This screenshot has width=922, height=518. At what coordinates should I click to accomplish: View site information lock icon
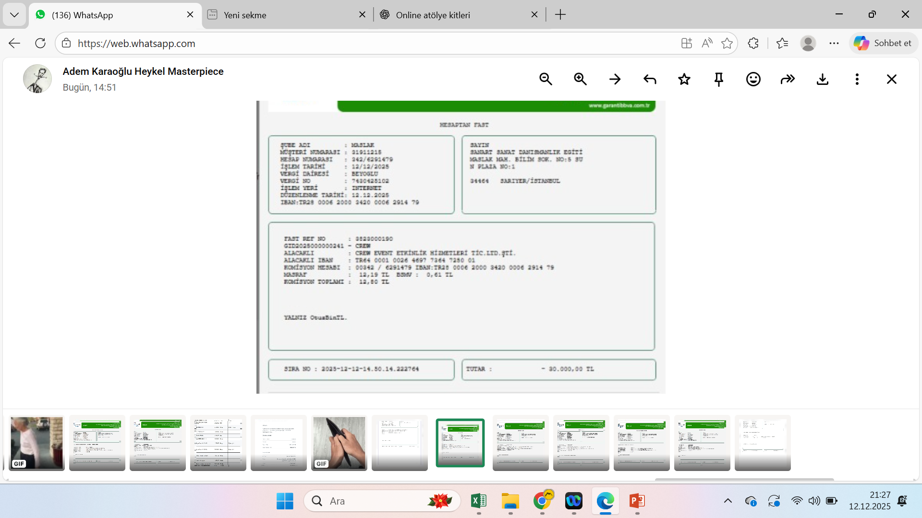66,43
